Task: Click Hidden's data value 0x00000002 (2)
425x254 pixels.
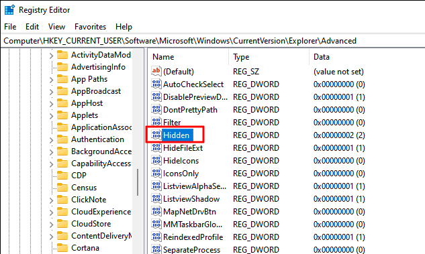Action: click(x=339, y=135)
